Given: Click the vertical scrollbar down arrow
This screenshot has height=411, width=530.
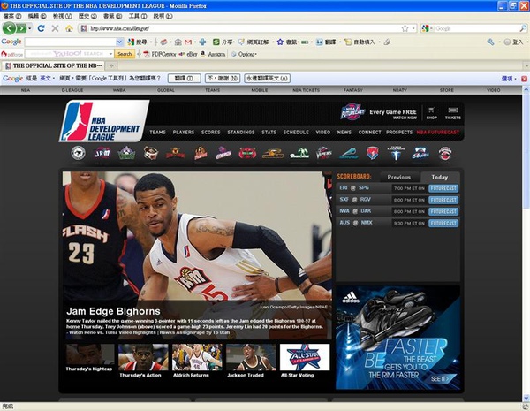Looking at the screenshot, I should [x=526, y=398].
